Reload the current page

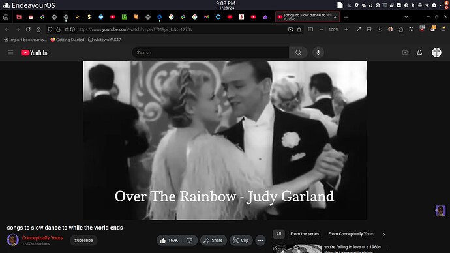(x=28, y=29)
